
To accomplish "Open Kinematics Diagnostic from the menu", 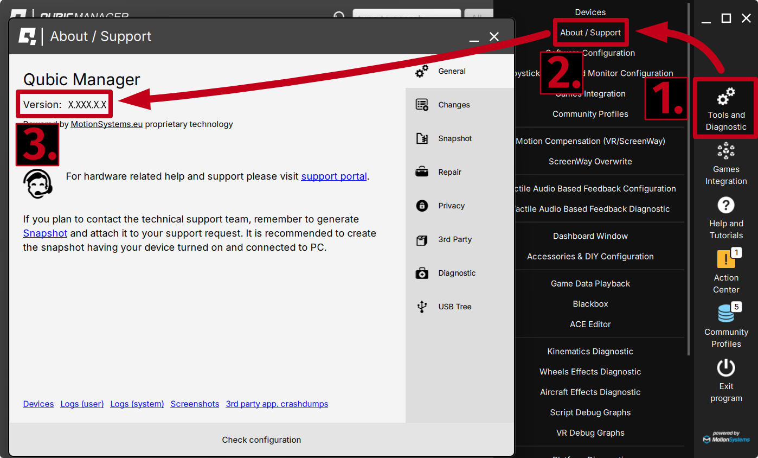I will tap(590, 351).
